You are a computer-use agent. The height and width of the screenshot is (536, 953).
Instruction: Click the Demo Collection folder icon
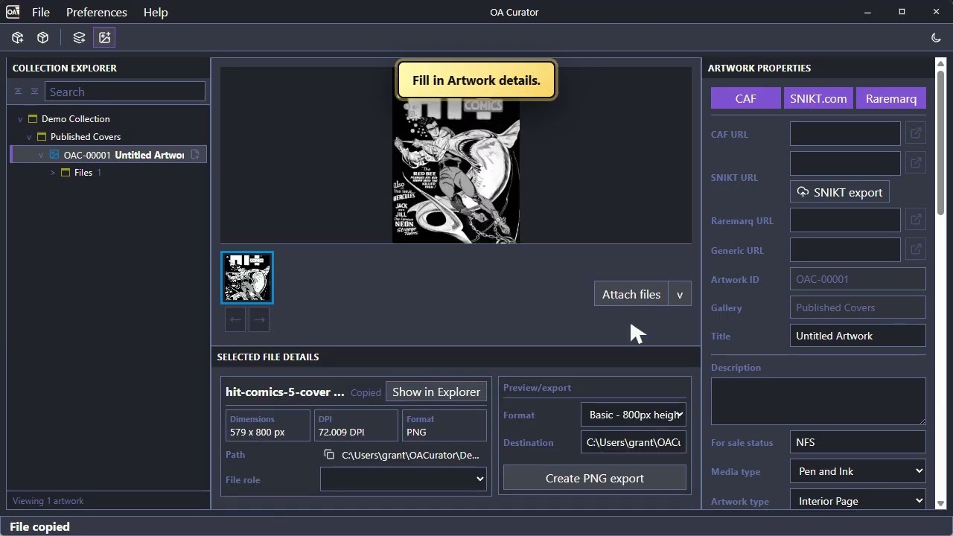pos(33,119)
